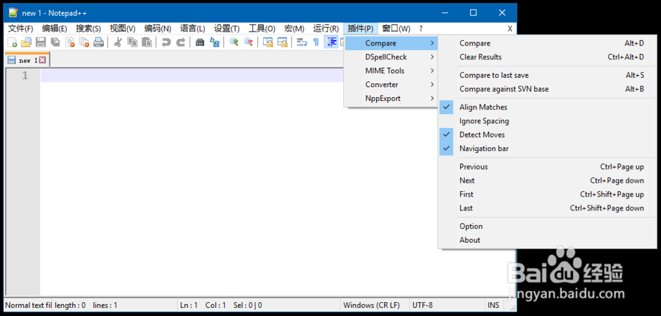Open the 视图(V) menu

click(x=122, y=28)
